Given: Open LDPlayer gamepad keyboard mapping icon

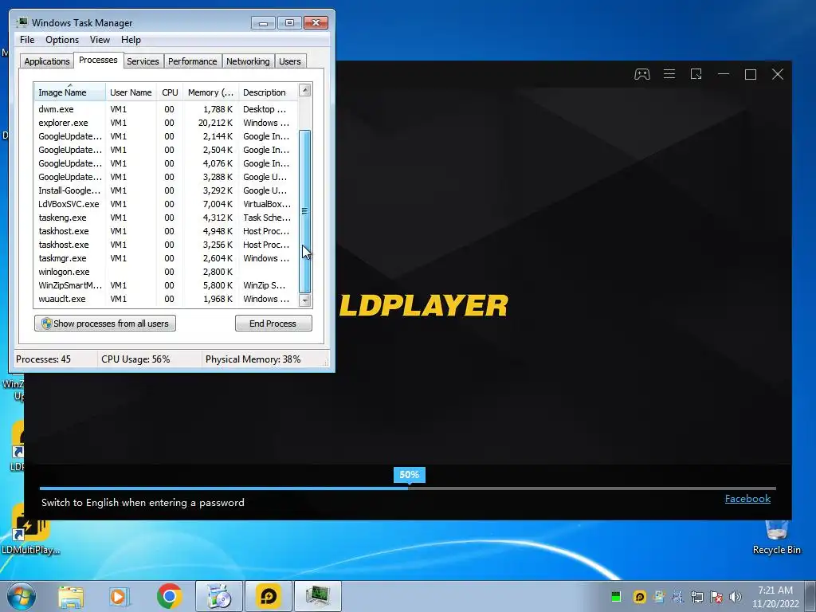Looking at the screenshot, I should [641, 74].
